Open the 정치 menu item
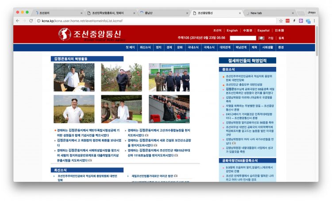 click(158, 47)
